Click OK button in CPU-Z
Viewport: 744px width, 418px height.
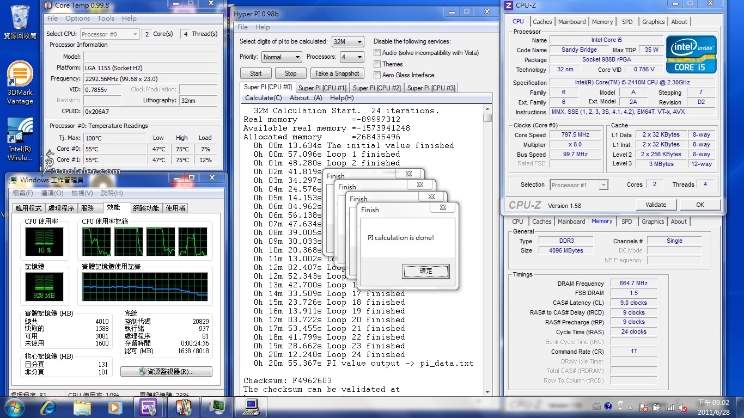(x=700, y=205)
